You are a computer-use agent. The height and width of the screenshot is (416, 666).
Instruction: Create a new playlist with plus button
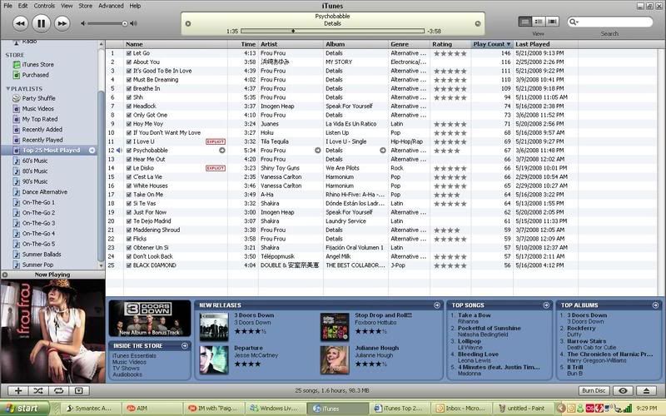(18, 390)
